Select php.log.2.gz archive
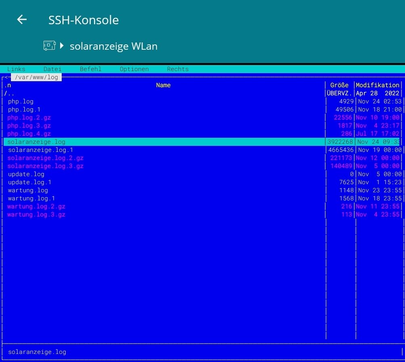Image resolution: width=405 pixels, height=362 pixels. (x=29, y=118)
